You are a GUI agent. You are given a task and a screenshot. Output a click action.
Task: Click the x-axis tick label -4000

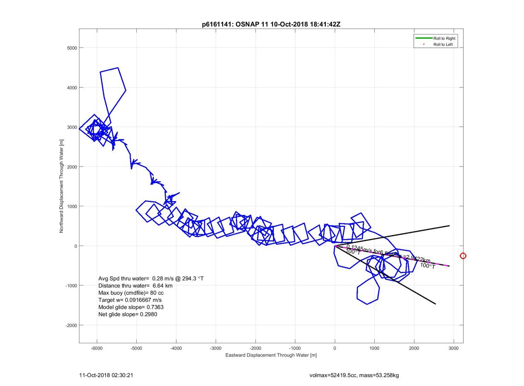click(176, 348)
